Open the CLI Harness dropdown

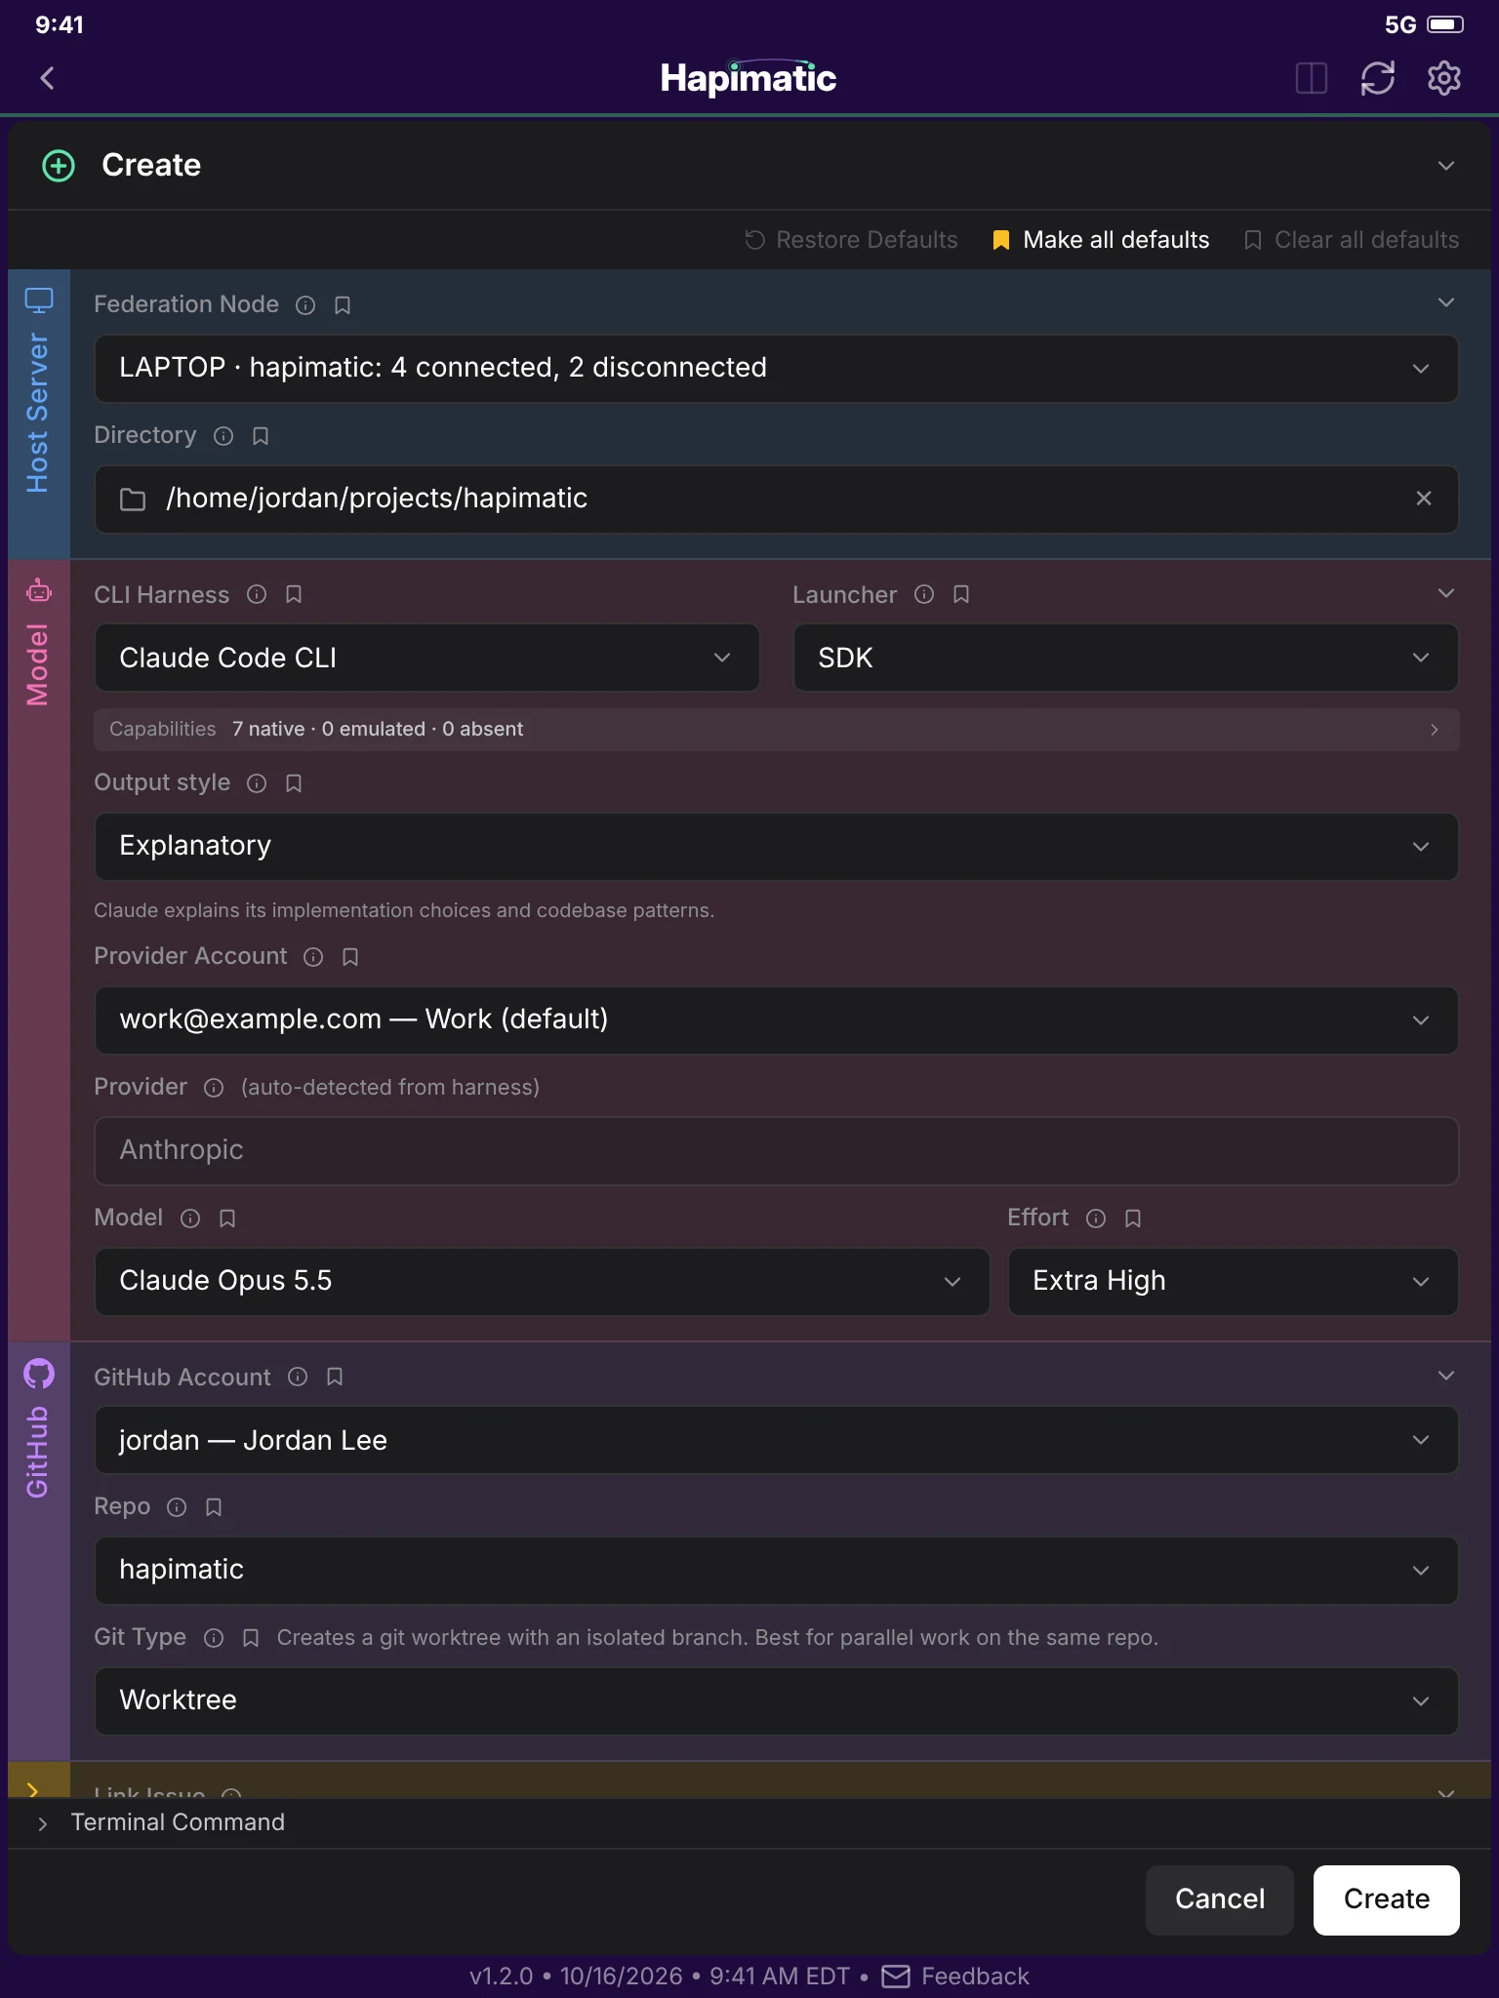(x=426, y=658)
